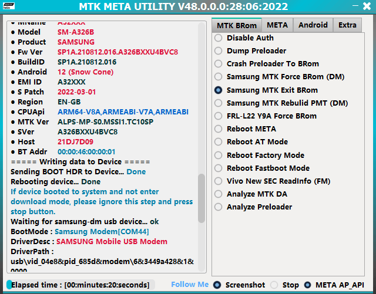Click the Host value 21DJ7D09

76,142
